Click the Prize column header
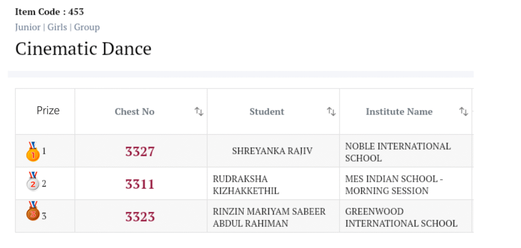This screenshot has width=521, height=248. click(48, 111)
